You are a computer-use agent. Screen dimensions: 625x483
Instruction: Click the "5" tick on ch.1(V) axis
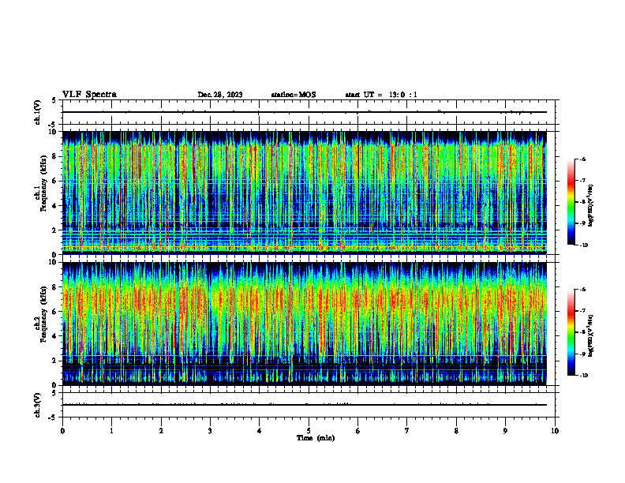click(54, 100)
